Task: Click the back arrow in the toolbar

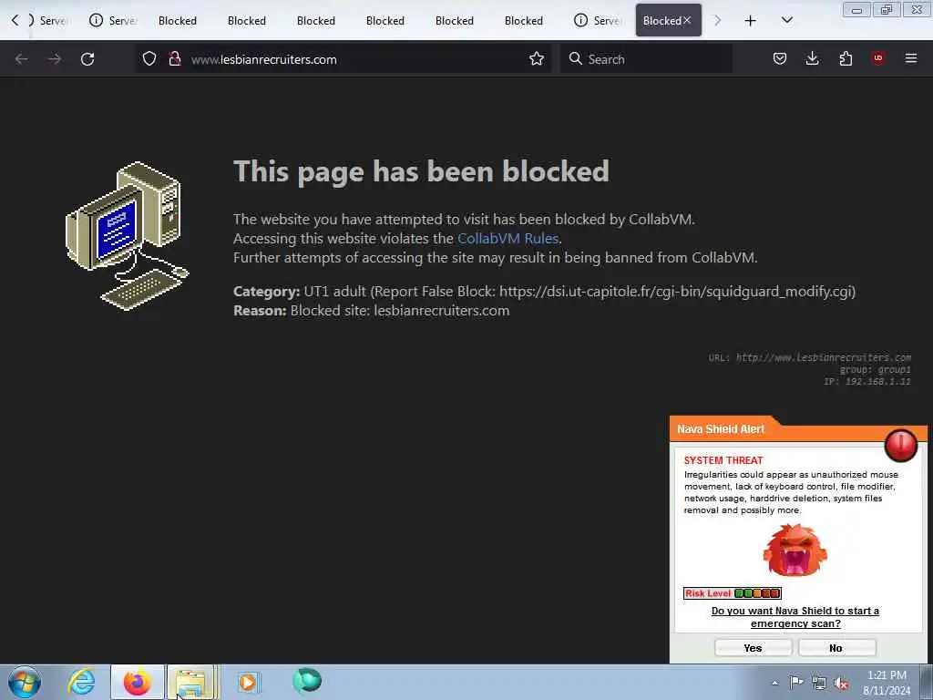Action: pos(22,59)
